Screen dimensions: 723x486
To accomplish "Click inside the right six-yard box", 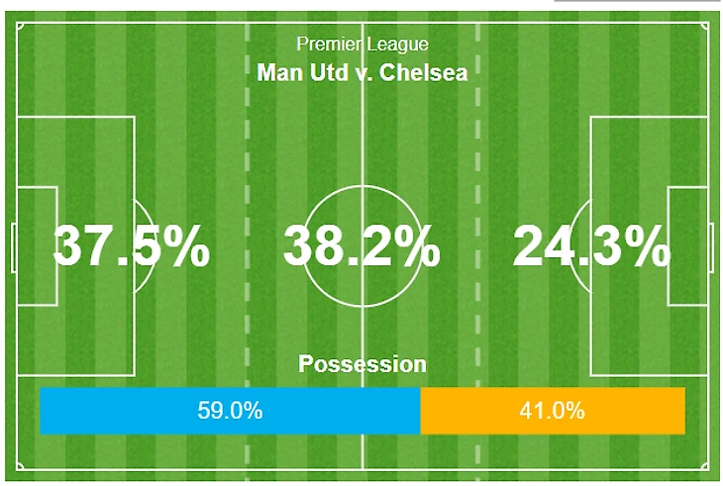I will tap(687, 246).
